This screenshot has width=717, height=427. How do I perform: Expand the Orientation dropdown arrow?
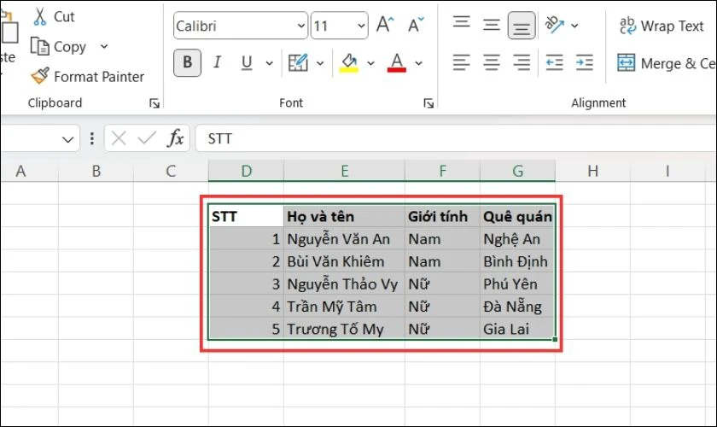pos(574,26)
